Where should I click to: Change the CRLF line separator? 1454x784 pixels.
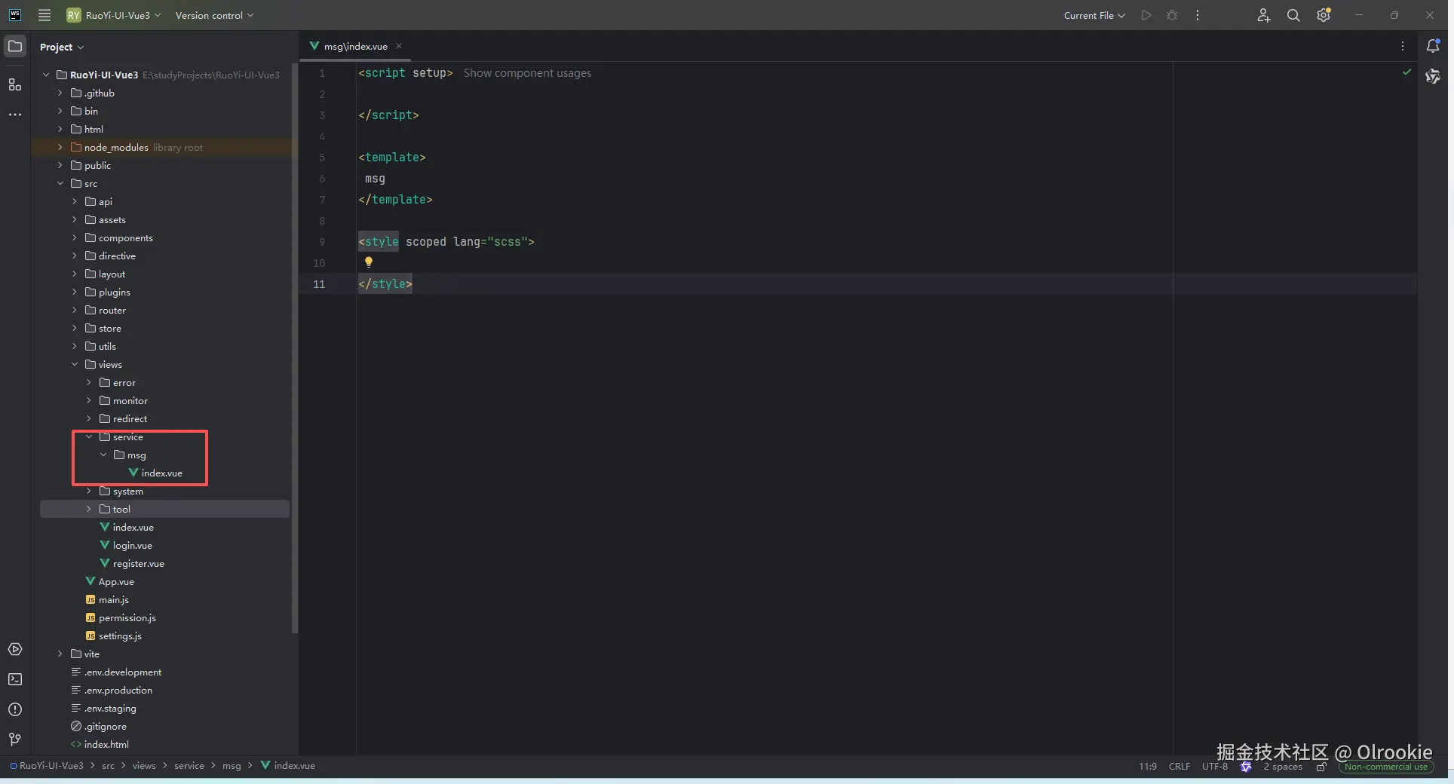click(1179, 767)
